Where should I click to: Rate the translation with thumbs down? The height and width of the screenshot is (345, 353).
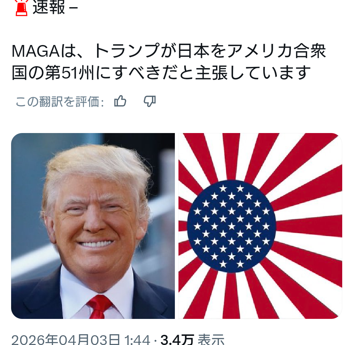[x=150, y=101]
